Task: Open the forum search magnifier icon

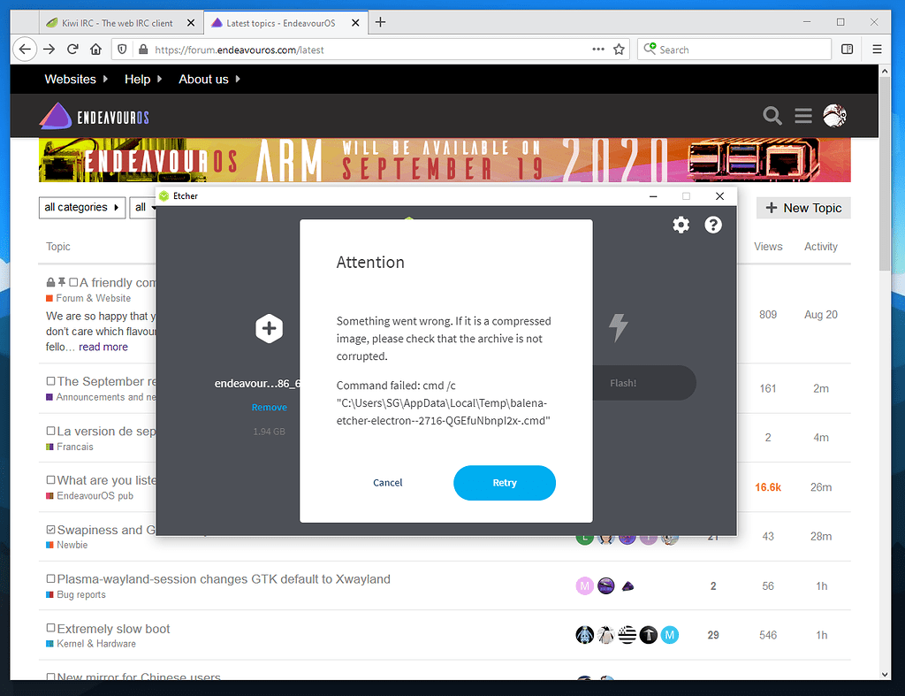Action: tap(772, 116)
